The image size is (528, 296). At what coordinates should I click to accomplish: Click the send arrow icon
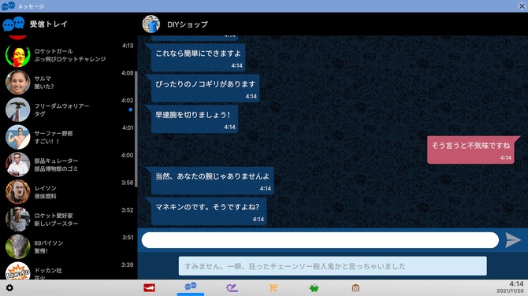tap(513, 240)
